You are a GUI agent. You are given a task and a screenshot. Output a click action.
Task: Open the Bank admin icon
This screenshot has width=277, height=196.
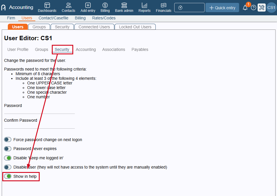click(124, 5)
